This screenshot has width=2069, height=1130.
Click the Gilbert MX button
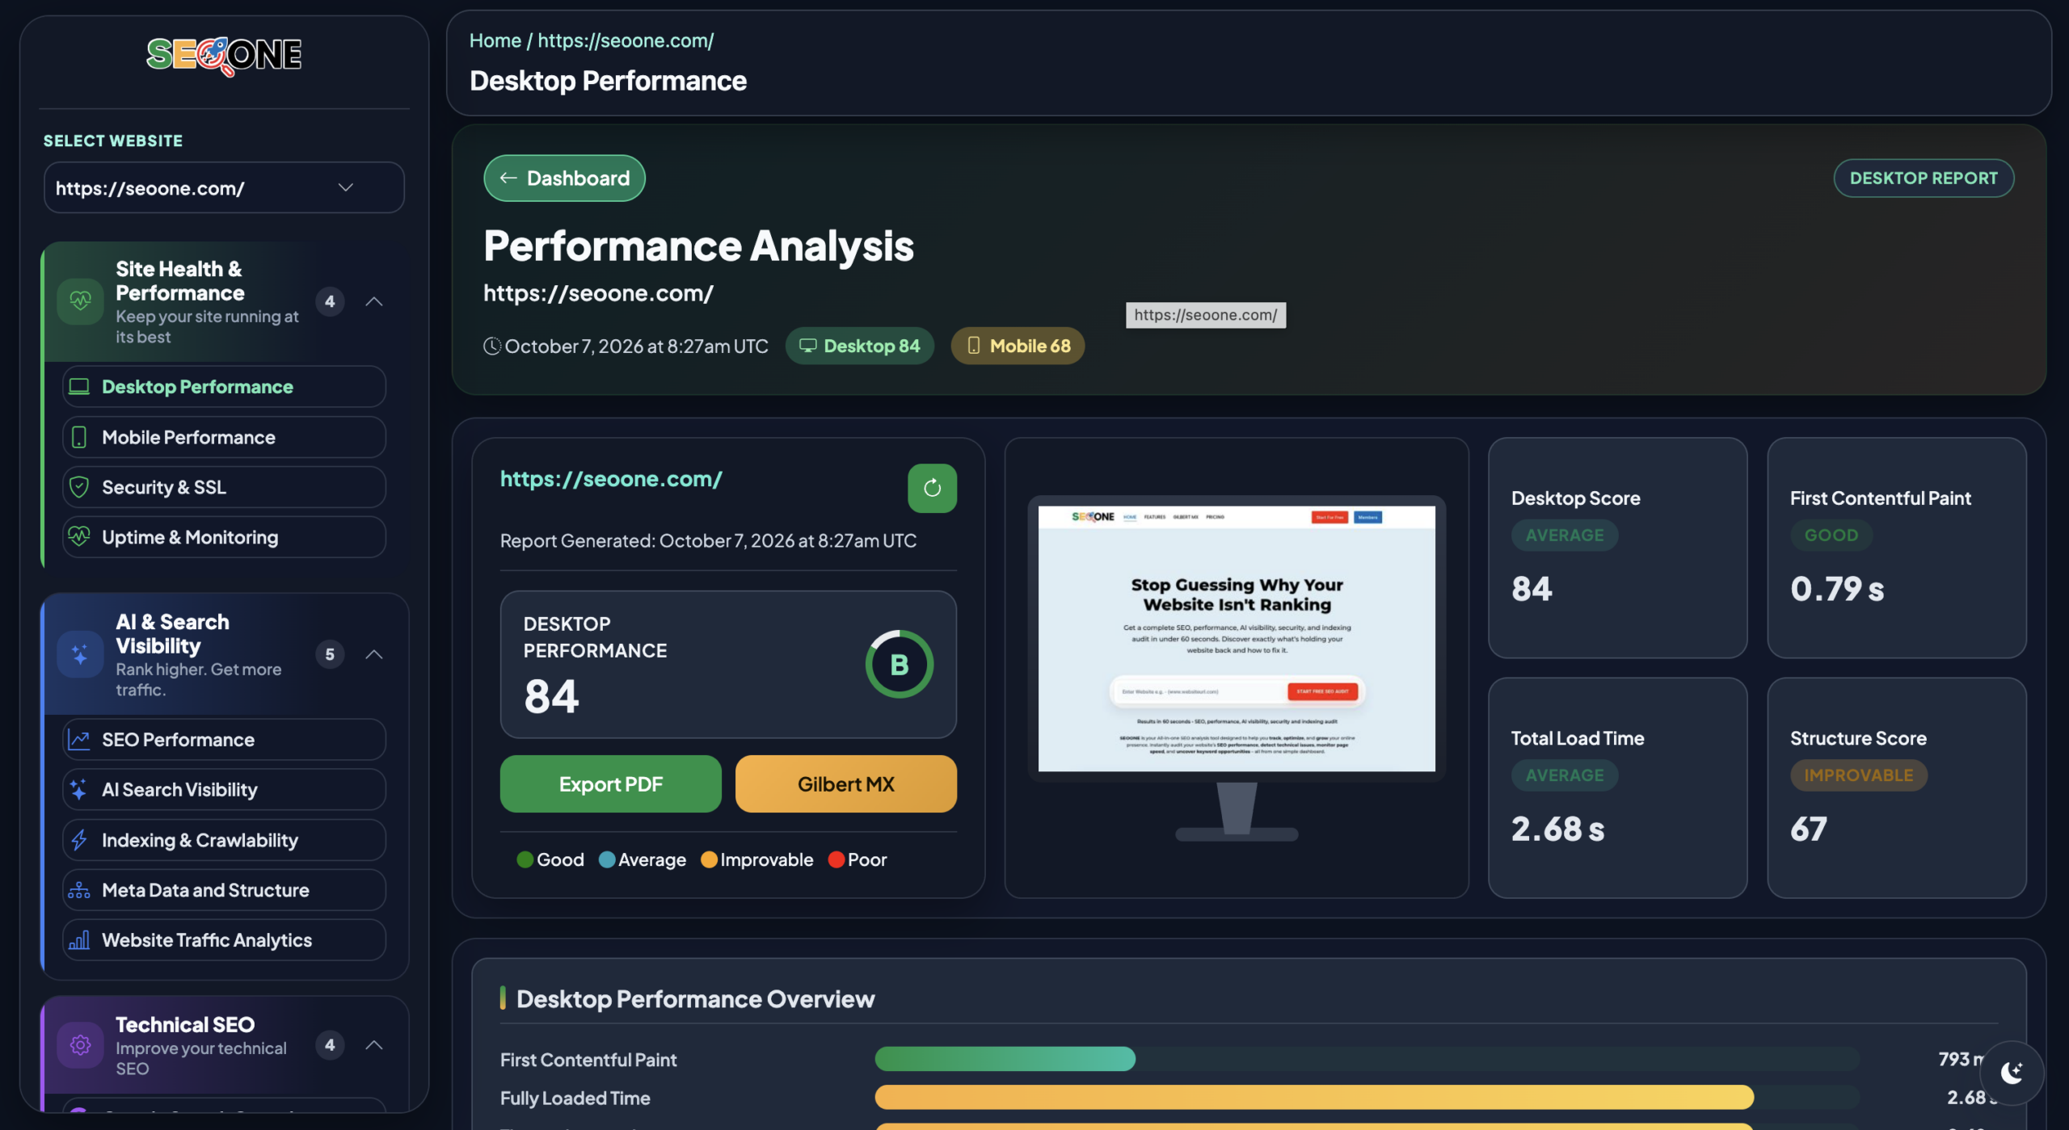(845, 783)
